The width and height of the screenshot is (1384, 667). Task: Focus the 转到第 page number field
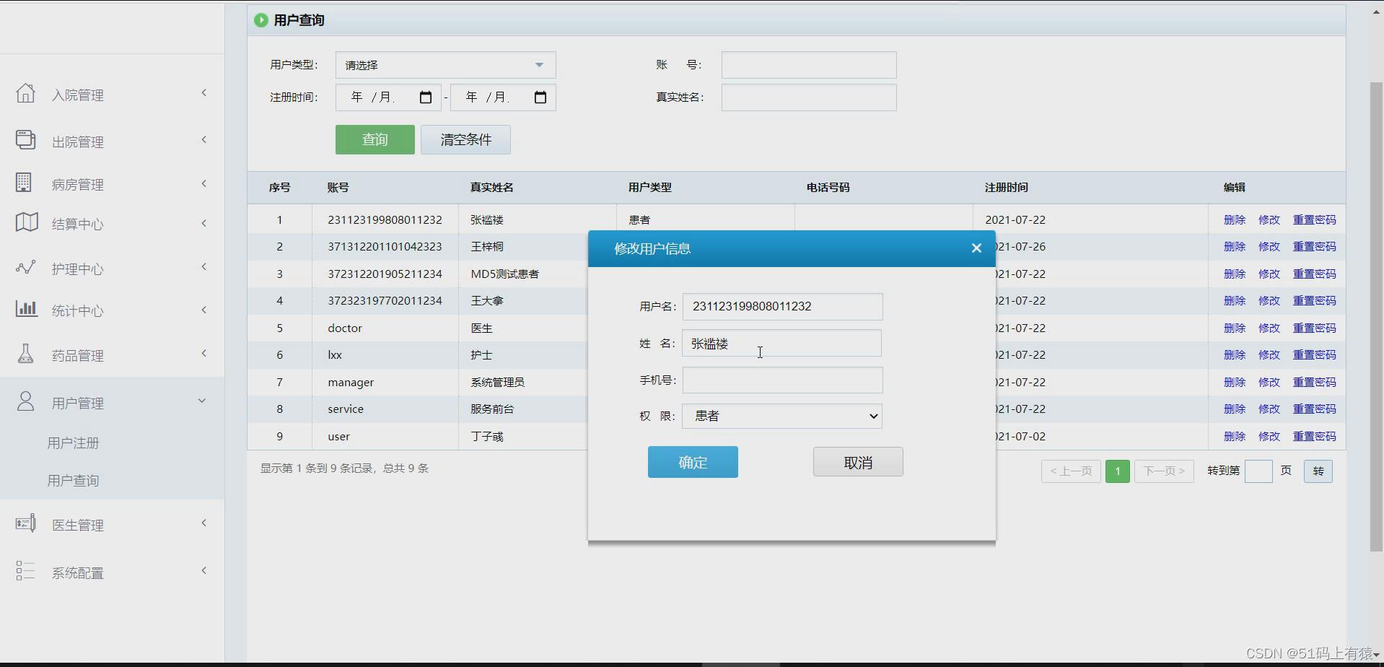(x=1258, y=471)
